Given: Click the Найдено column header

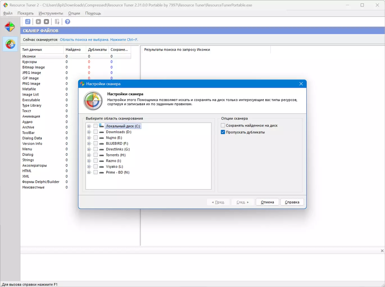Looking at the screenshot, I should [75, 50].
